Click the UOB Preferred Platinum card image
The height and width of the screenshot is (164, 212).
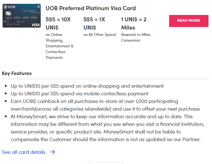tap(22, 16)
